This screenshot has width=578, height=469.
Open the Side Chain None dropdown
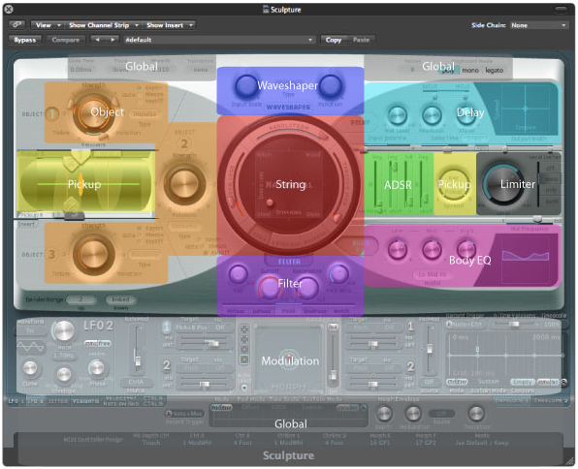539,25
